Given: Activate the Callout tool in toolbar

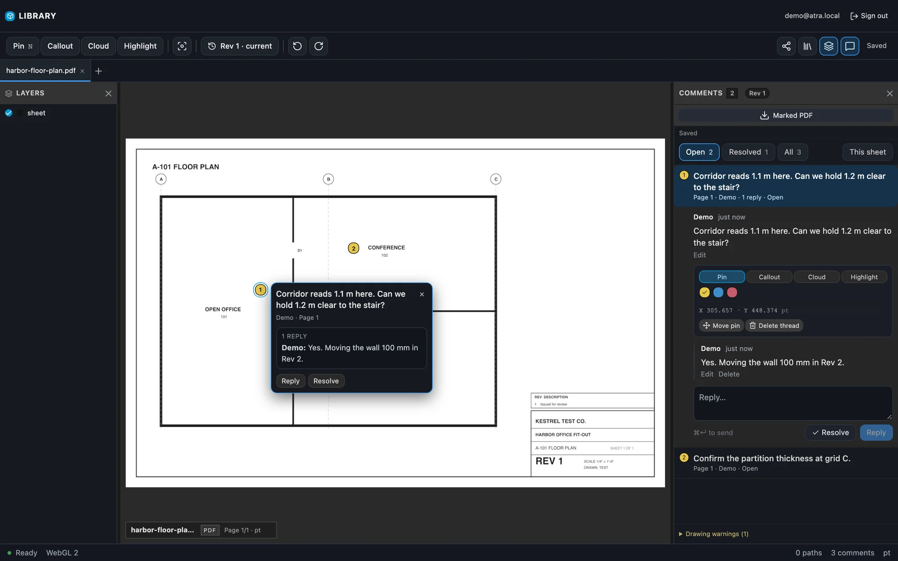Looking at the screenshot, I should (60, 46).
